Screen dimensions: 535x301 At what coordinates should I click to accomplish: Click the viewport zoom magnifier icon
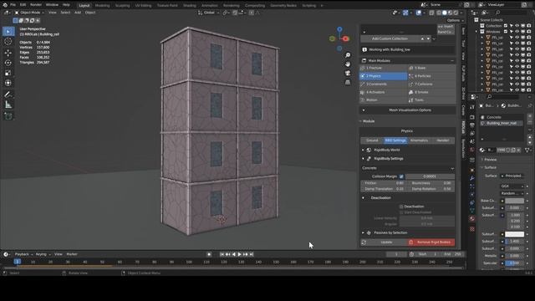tap(348, 55)
